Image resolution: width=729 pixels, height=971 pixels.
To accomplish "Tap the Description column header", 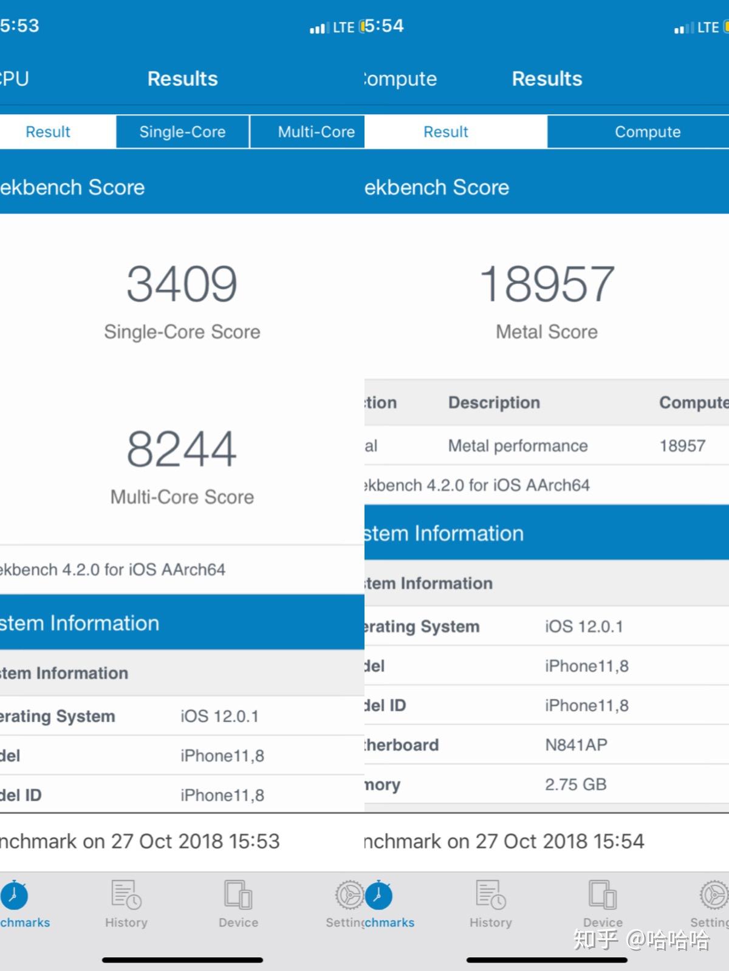I will [494, 402].
